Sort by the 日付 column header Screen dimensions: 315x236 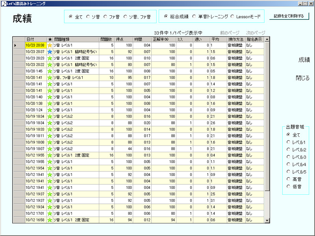[36, 39]
